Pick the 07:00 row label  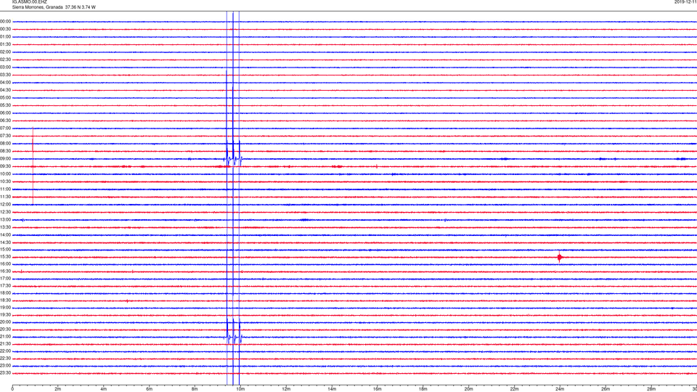[x=5, y=128]
